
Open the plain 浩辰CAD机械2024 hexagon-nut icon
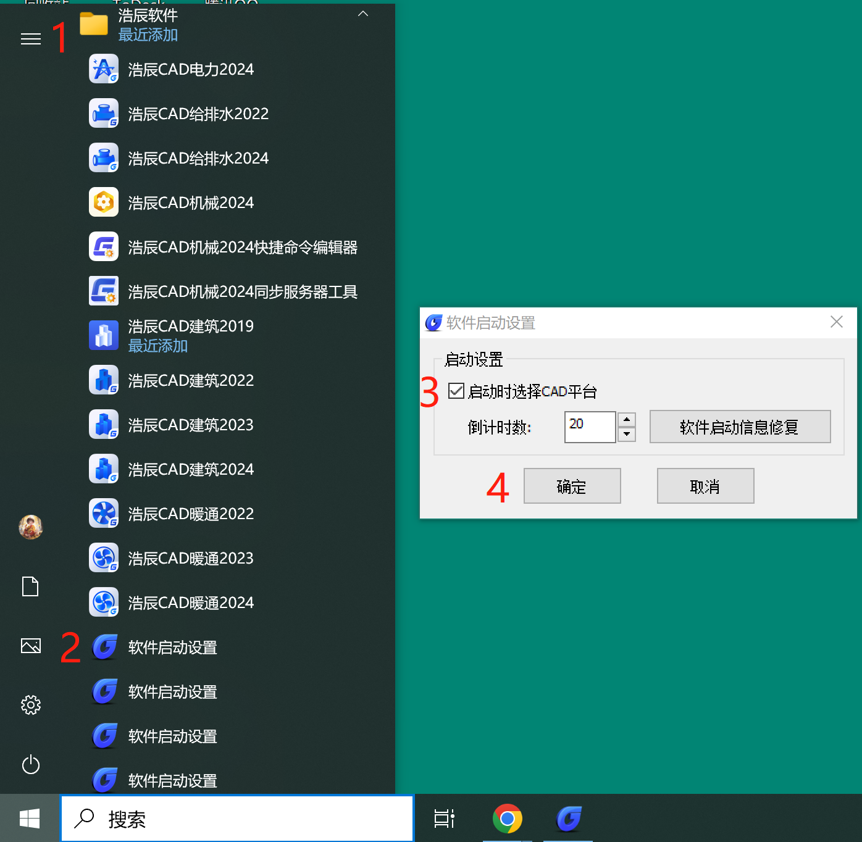tap(104, 202)
